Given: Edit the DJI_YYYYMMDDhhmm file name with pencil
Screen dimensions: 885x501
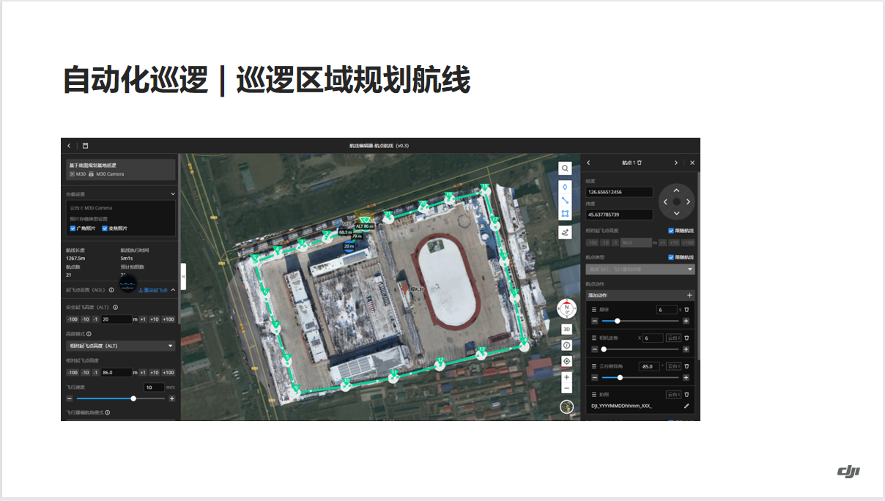Looking at the screenshot, I should click(686, 405).
